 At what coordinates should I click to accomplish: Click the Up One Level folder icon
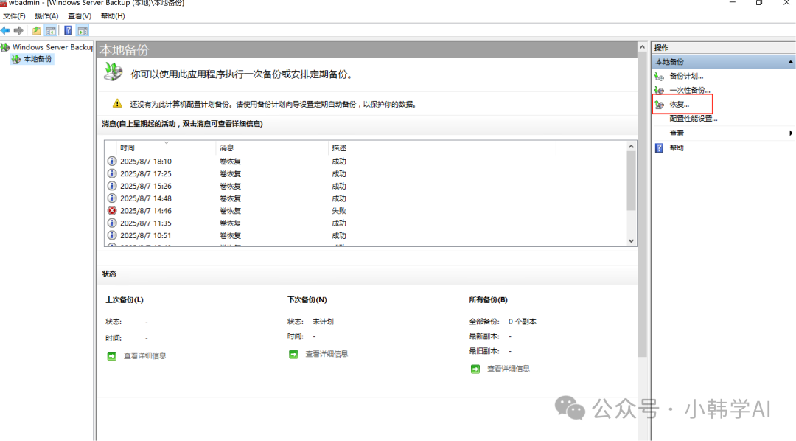coord(37,30)
